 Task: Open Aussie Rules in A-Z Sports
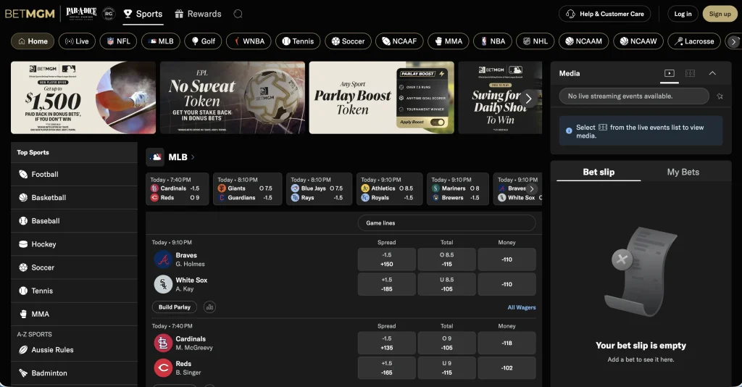point(75,349)
